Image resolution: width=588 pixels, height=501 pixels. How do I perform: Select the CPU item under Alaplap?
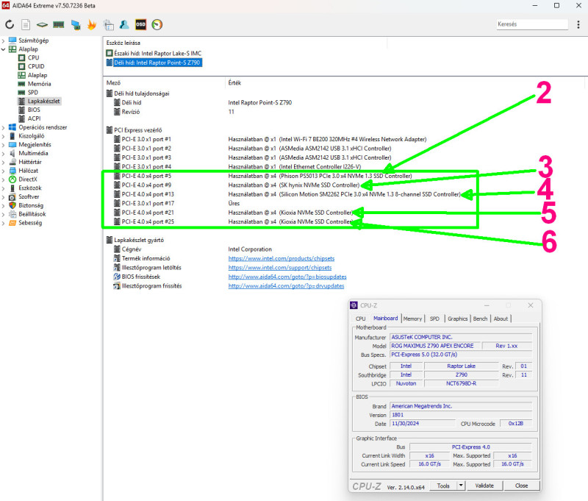tap(33, 57)
